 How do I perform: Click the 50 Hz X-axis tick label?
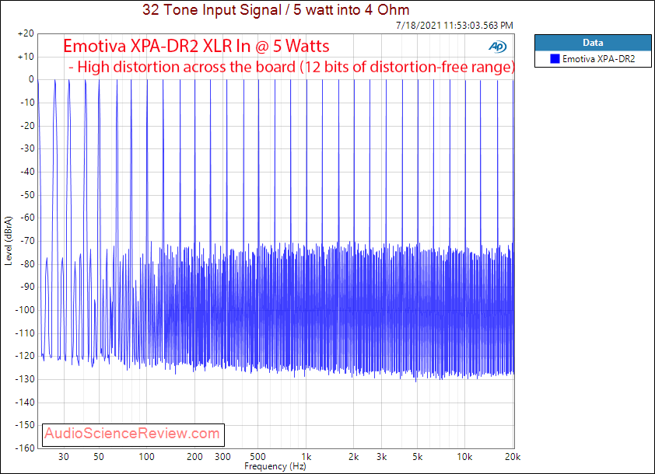pyautogui.click(x=99, y=457)
